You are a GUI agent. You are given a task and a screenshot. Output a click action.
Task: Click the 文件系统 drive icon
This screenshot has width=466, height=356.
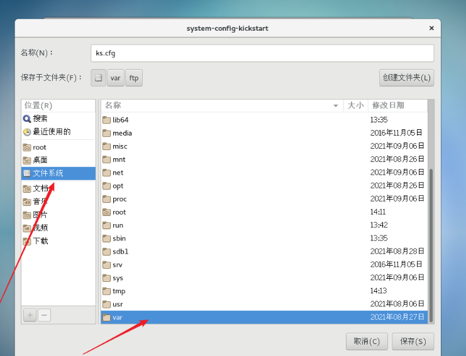coord(27,173)
